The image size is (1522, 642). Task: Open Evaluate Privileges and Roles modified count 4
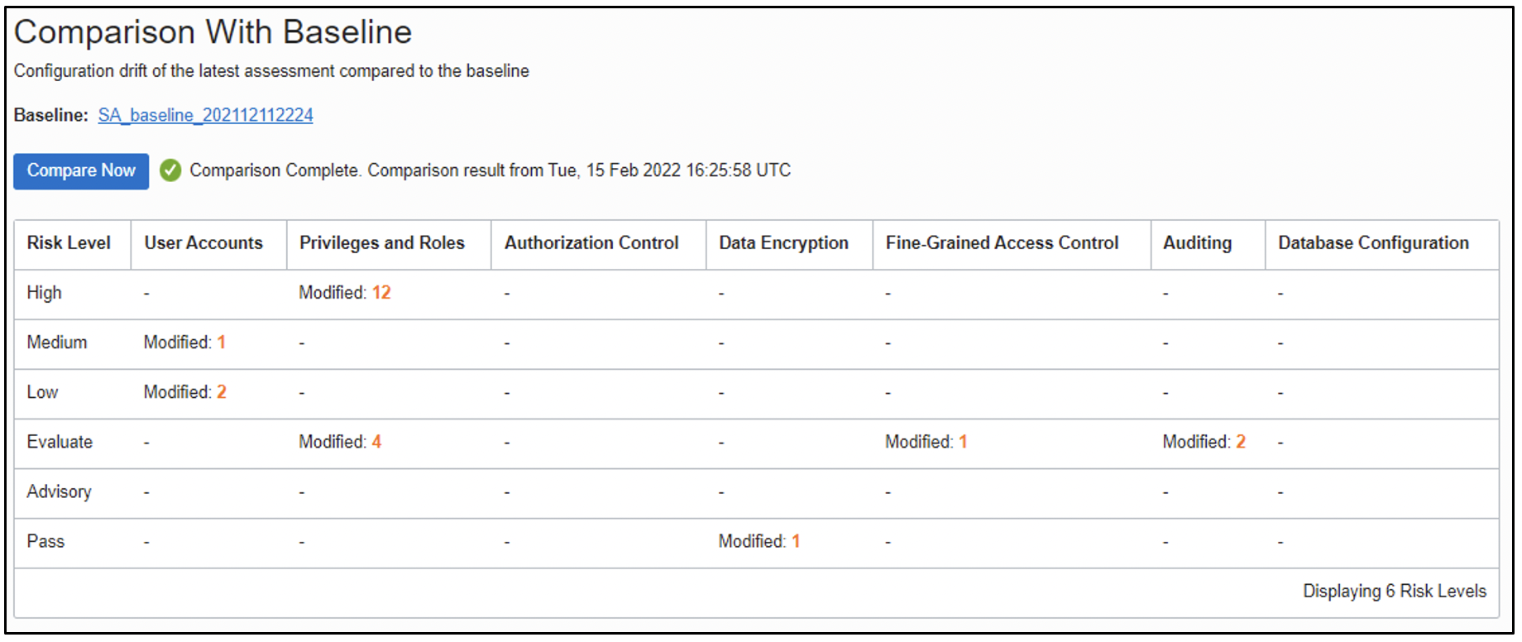click(x=376, y=442)
